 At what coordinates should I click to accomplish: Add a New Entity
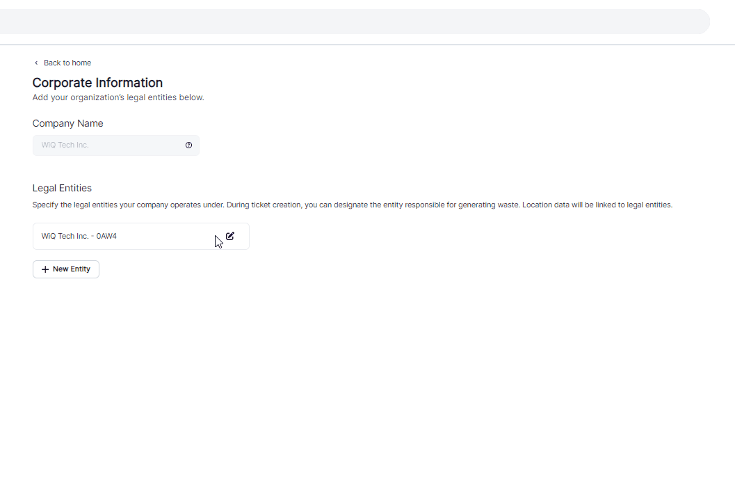coord(66,269)
